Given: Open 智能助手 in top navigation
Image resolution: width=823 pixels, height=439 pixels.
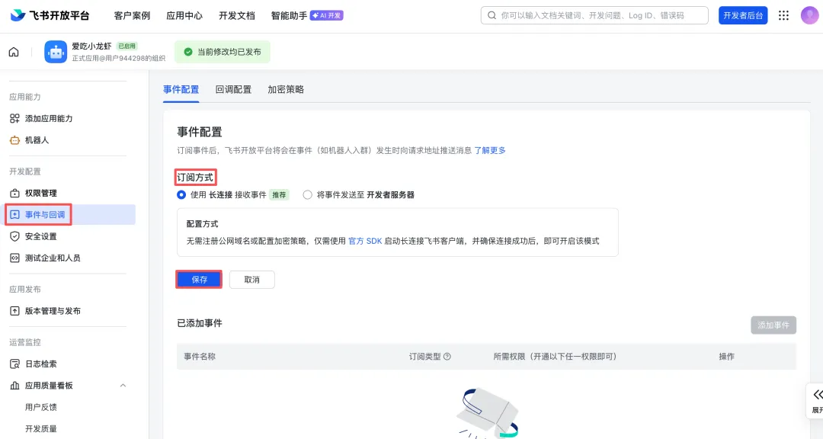Looking at the screenshot, I should click(289, 15).
